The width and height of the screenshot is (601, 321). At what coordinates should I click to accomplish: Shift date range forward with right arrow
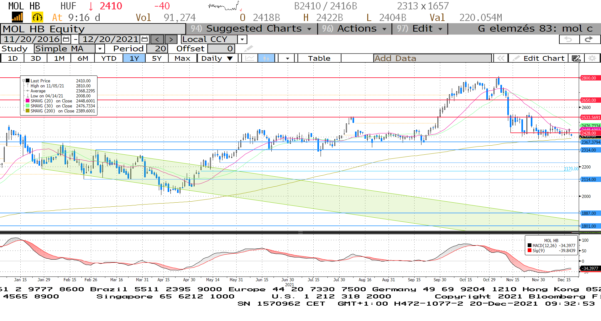[x=171, y=39]
